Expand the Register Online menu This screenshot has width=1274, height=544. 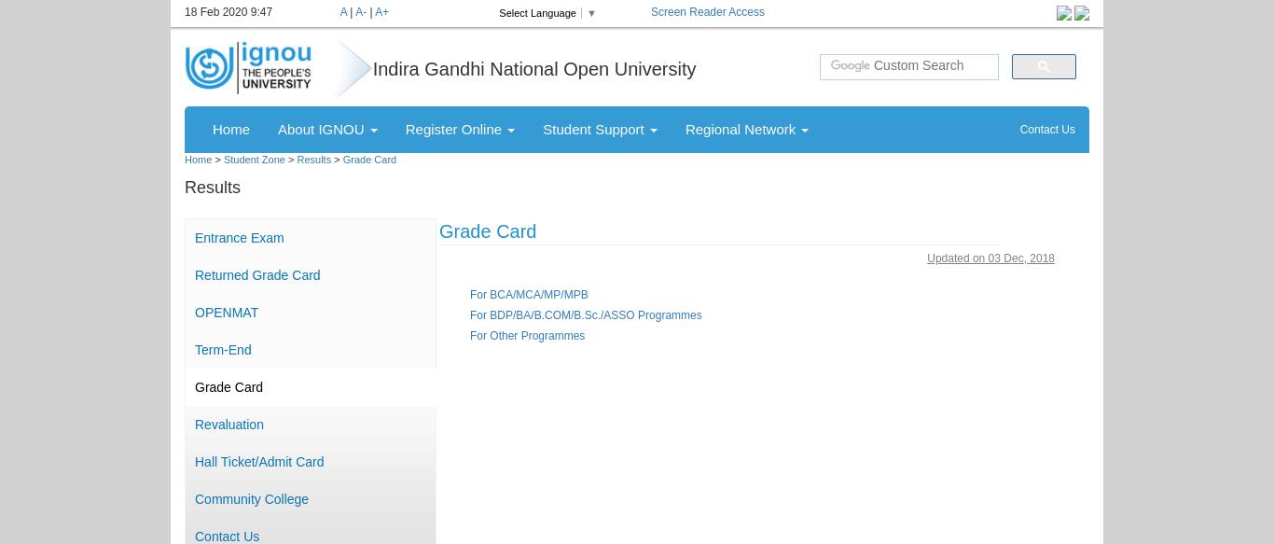click(x=460, y=130)
